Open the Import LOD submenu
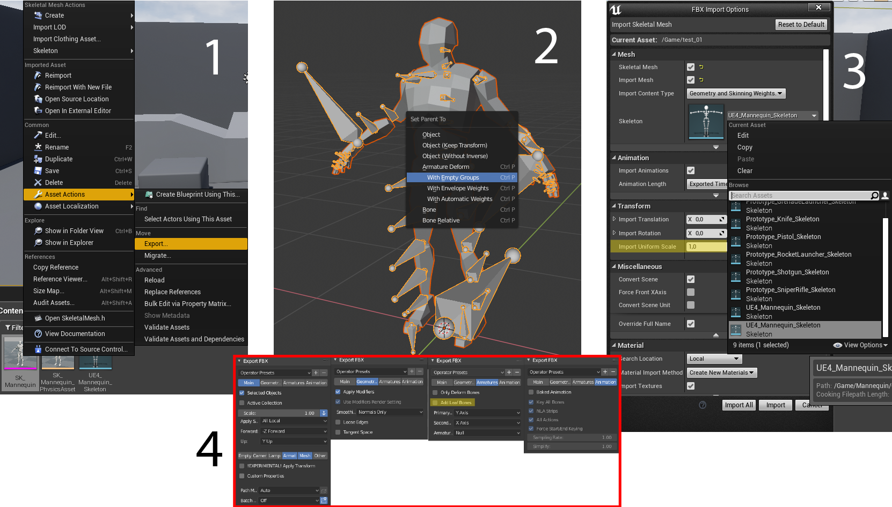 [79, 27]
